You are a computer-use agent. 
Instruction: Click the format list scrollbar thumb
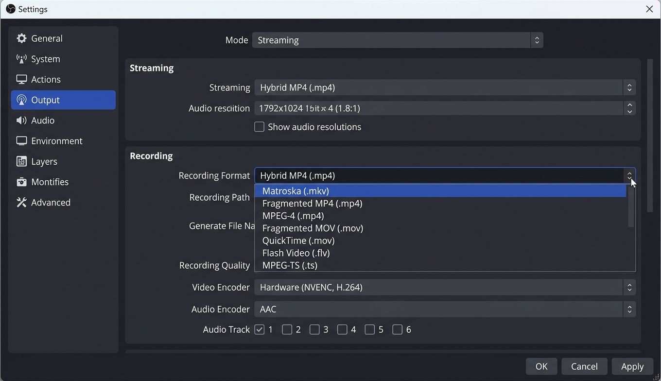(x=631, y=207)
